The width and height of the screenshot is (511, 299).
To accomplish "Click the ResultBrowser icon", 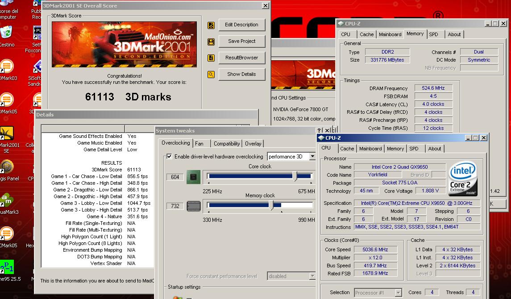I will pyautogui.click(x=211, y=58).
